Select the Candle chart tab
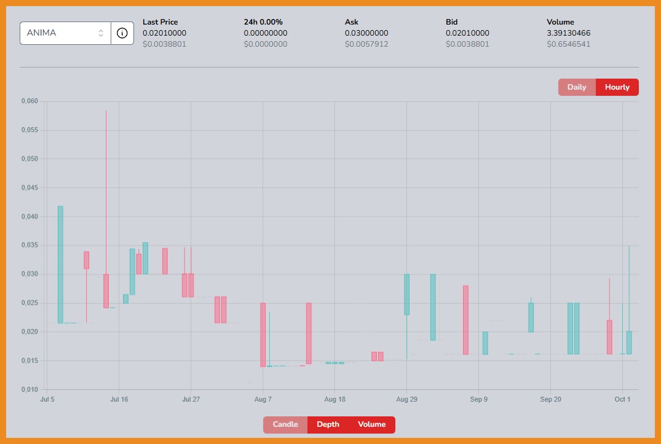The height and width of the screenshot is (444, 661). tap(285, 424)
